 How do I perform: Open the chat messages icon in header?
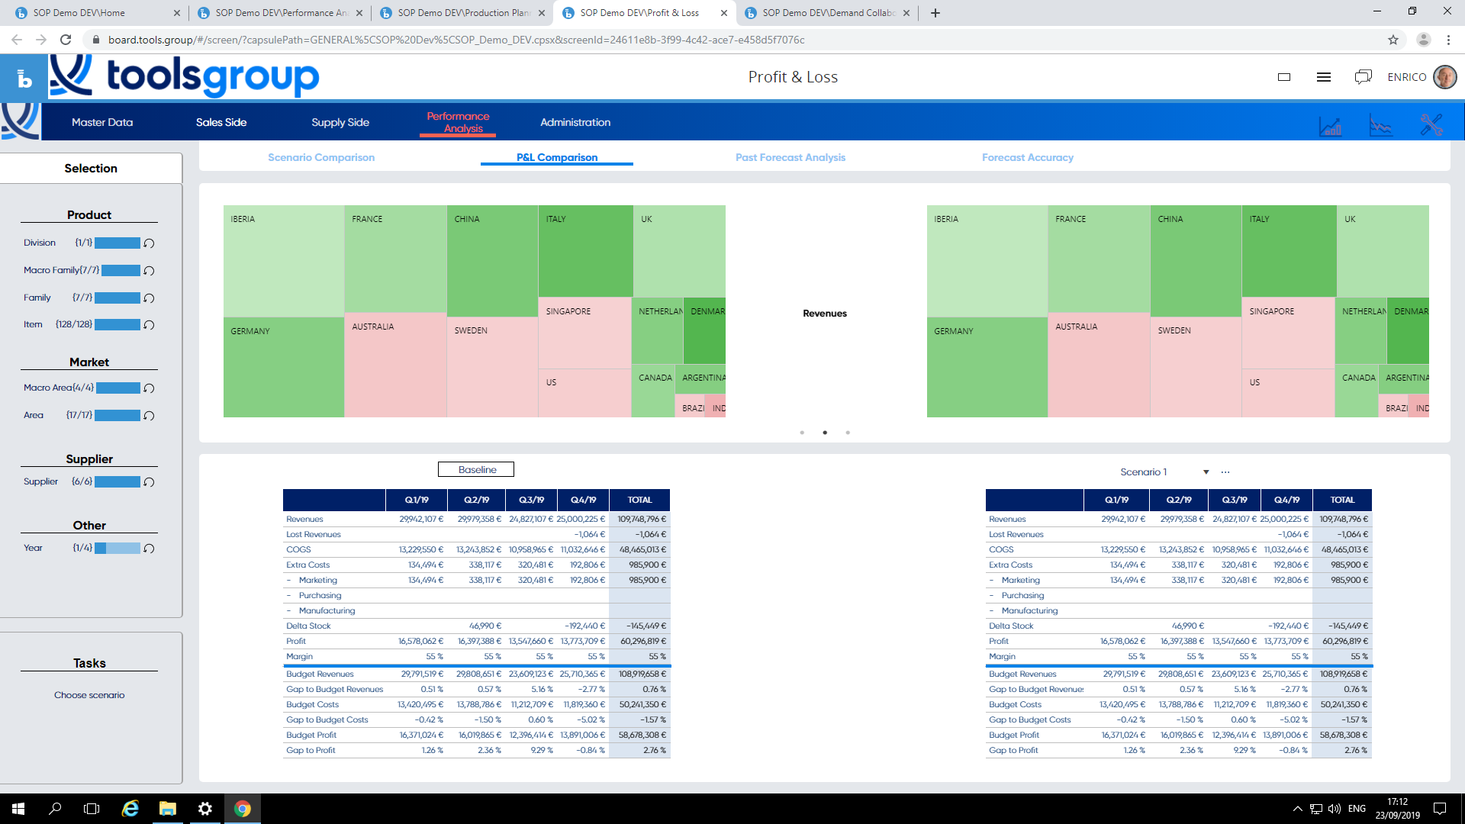1364,76
